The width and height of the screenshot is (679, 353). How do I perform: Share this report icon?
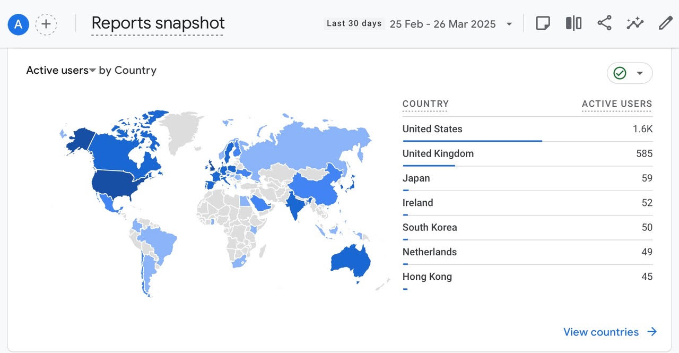tap(604, 23)
